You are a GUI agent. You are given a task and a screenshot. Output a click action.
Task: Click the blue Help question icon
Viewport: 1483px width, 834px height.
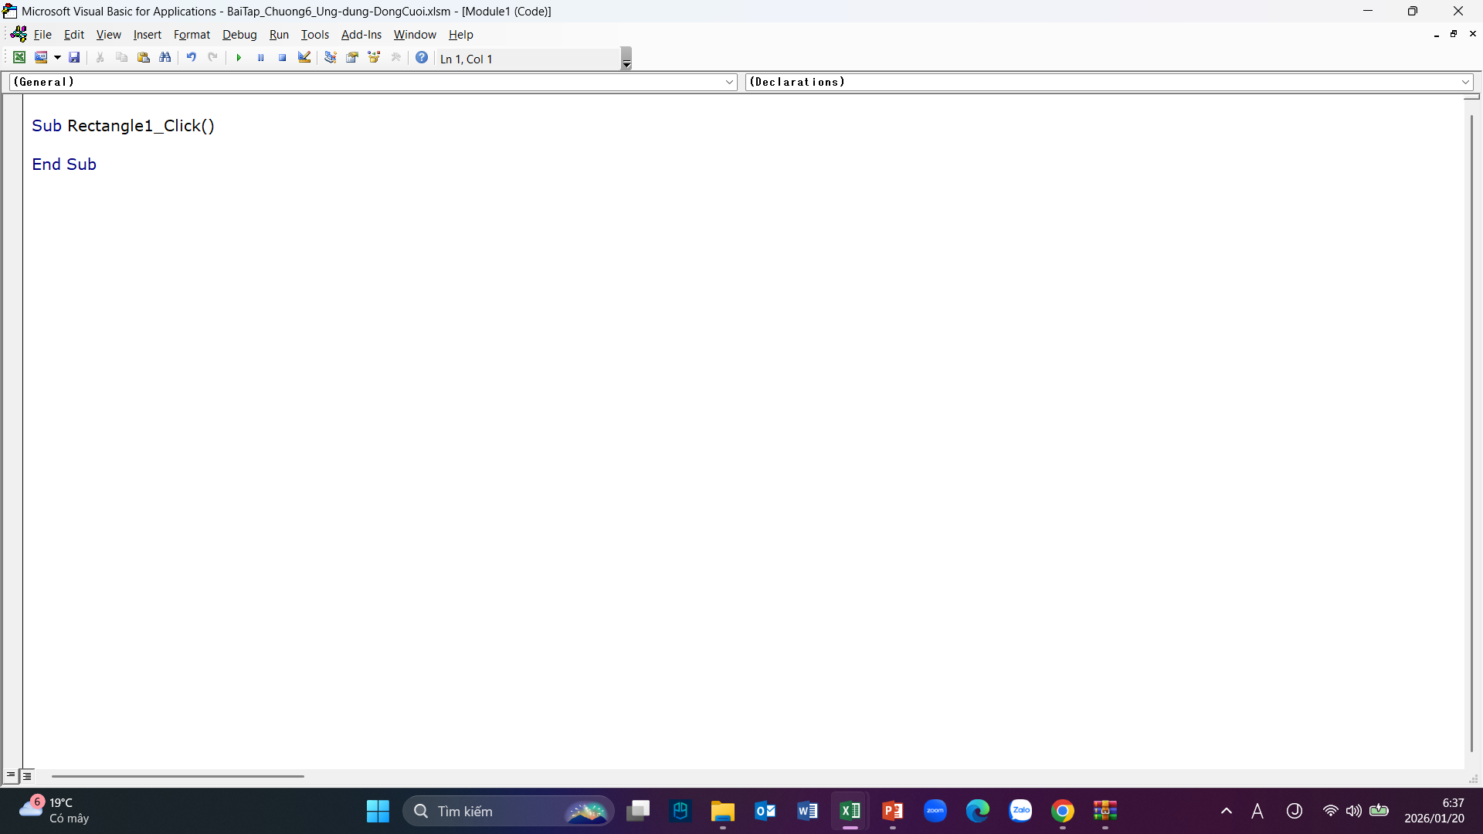pos(422,57)
